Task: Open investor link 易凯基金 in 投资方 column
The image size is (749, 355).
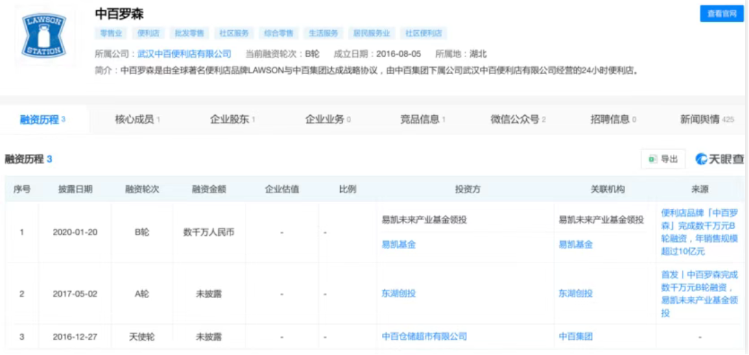Action: click(x=399, y=244)
